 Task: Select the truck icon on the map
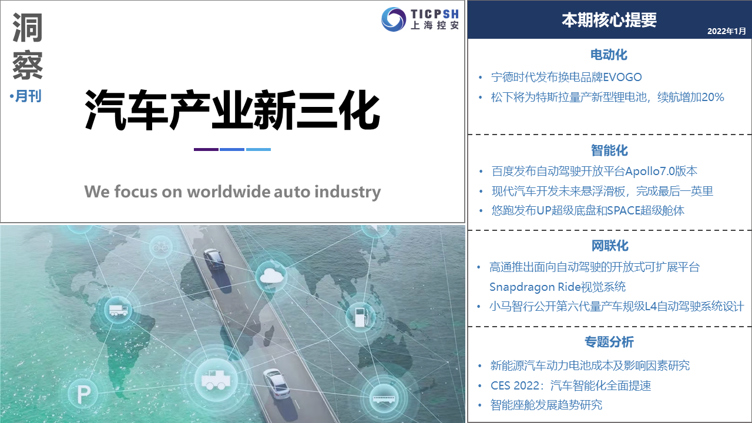[118, 309]
